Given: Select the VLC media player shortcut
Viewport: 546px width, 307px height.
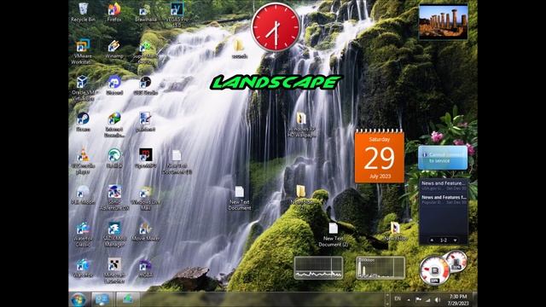Looking at the screenshot, I should 83,161.
